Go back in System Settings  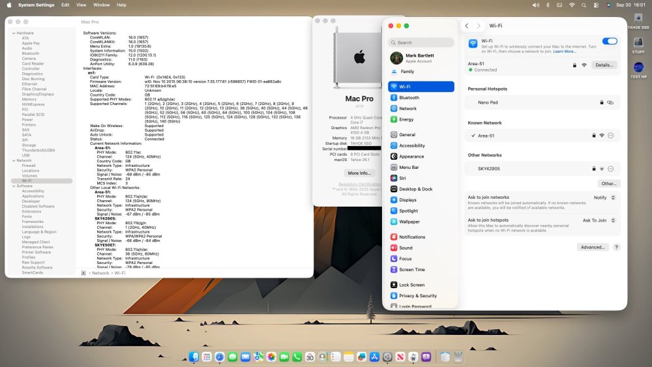click(467, 26)
